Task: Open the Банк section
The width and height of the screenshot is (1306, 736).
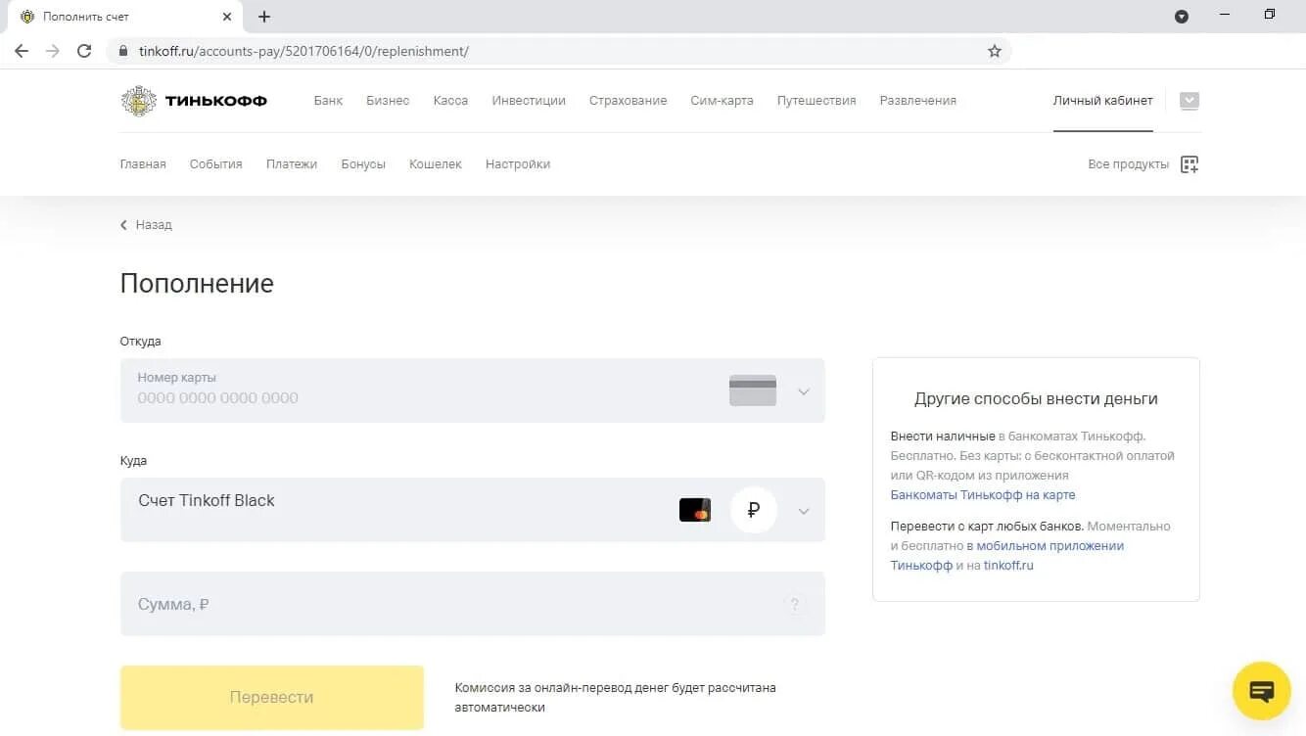Action: [x=329, y=101]
